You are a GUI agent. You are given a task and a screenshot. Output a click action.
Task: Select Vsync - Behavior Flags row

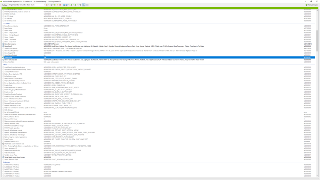pyautogui.click(x=158, y=160)
